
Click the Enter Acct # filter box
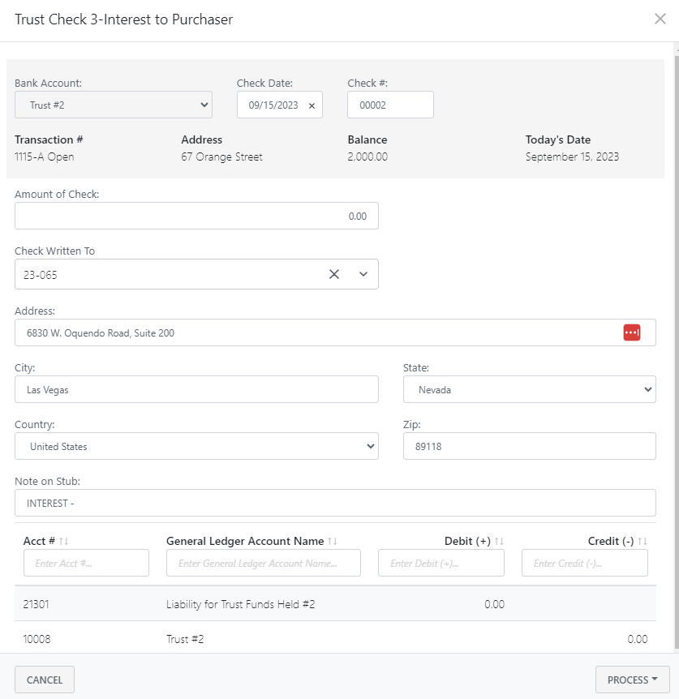[86, 563]
